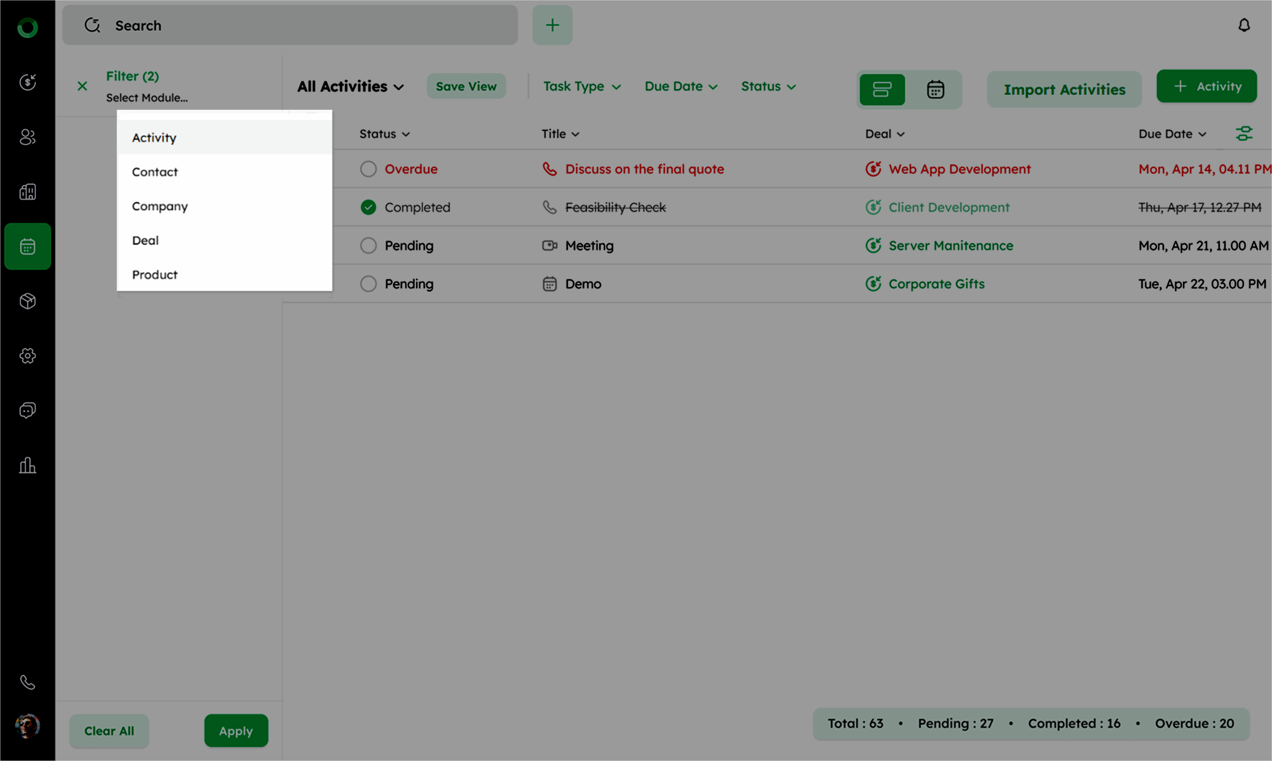Expand the All Activities view dropdown
The height and width of the screenshot is (761, 1272).
(x=351, y=87)
